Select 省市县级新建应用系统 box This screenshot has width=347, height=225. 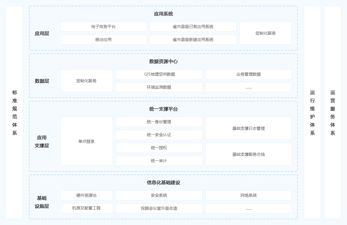(x=193, y=40)
